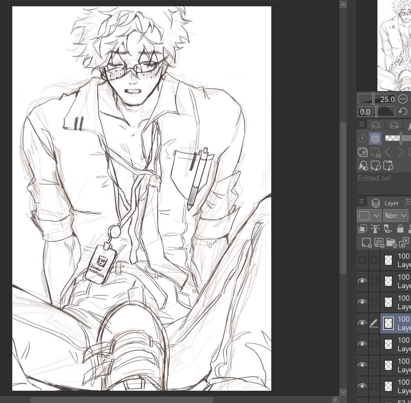Viewport: 411px width, 403px height.
Task: Click the window-with-light-bulb icon
Action: (388, 166)
